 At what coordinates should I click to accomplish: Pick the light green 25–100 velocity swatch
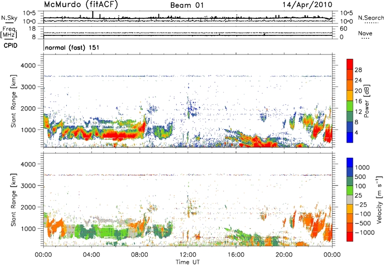[350, 190]
